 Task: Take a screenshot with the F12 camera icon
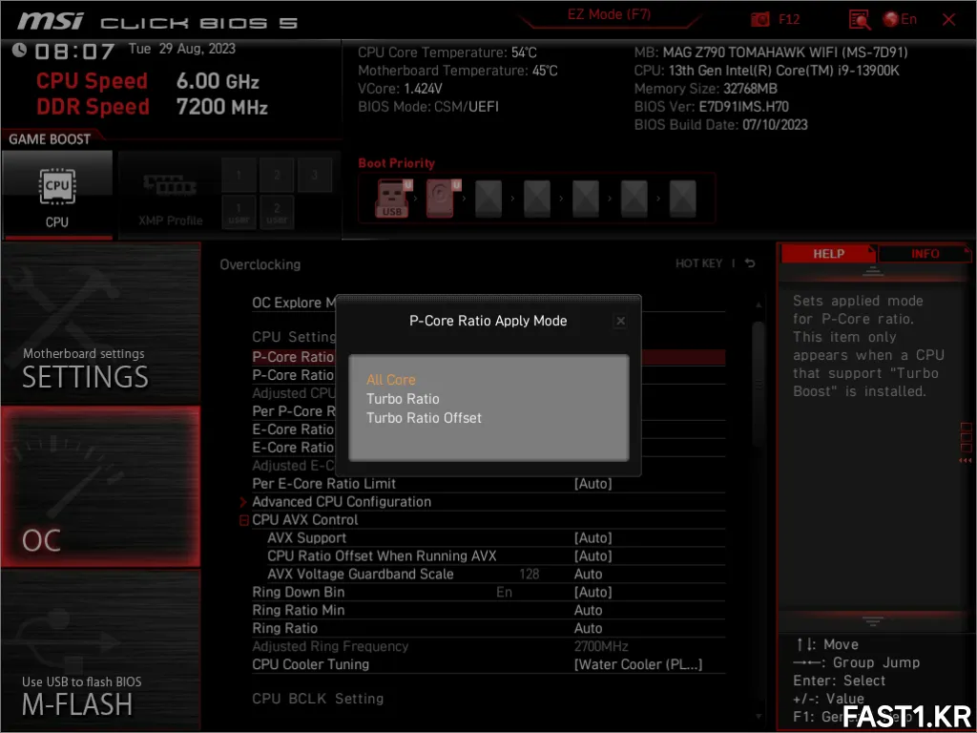click(760, 19)
